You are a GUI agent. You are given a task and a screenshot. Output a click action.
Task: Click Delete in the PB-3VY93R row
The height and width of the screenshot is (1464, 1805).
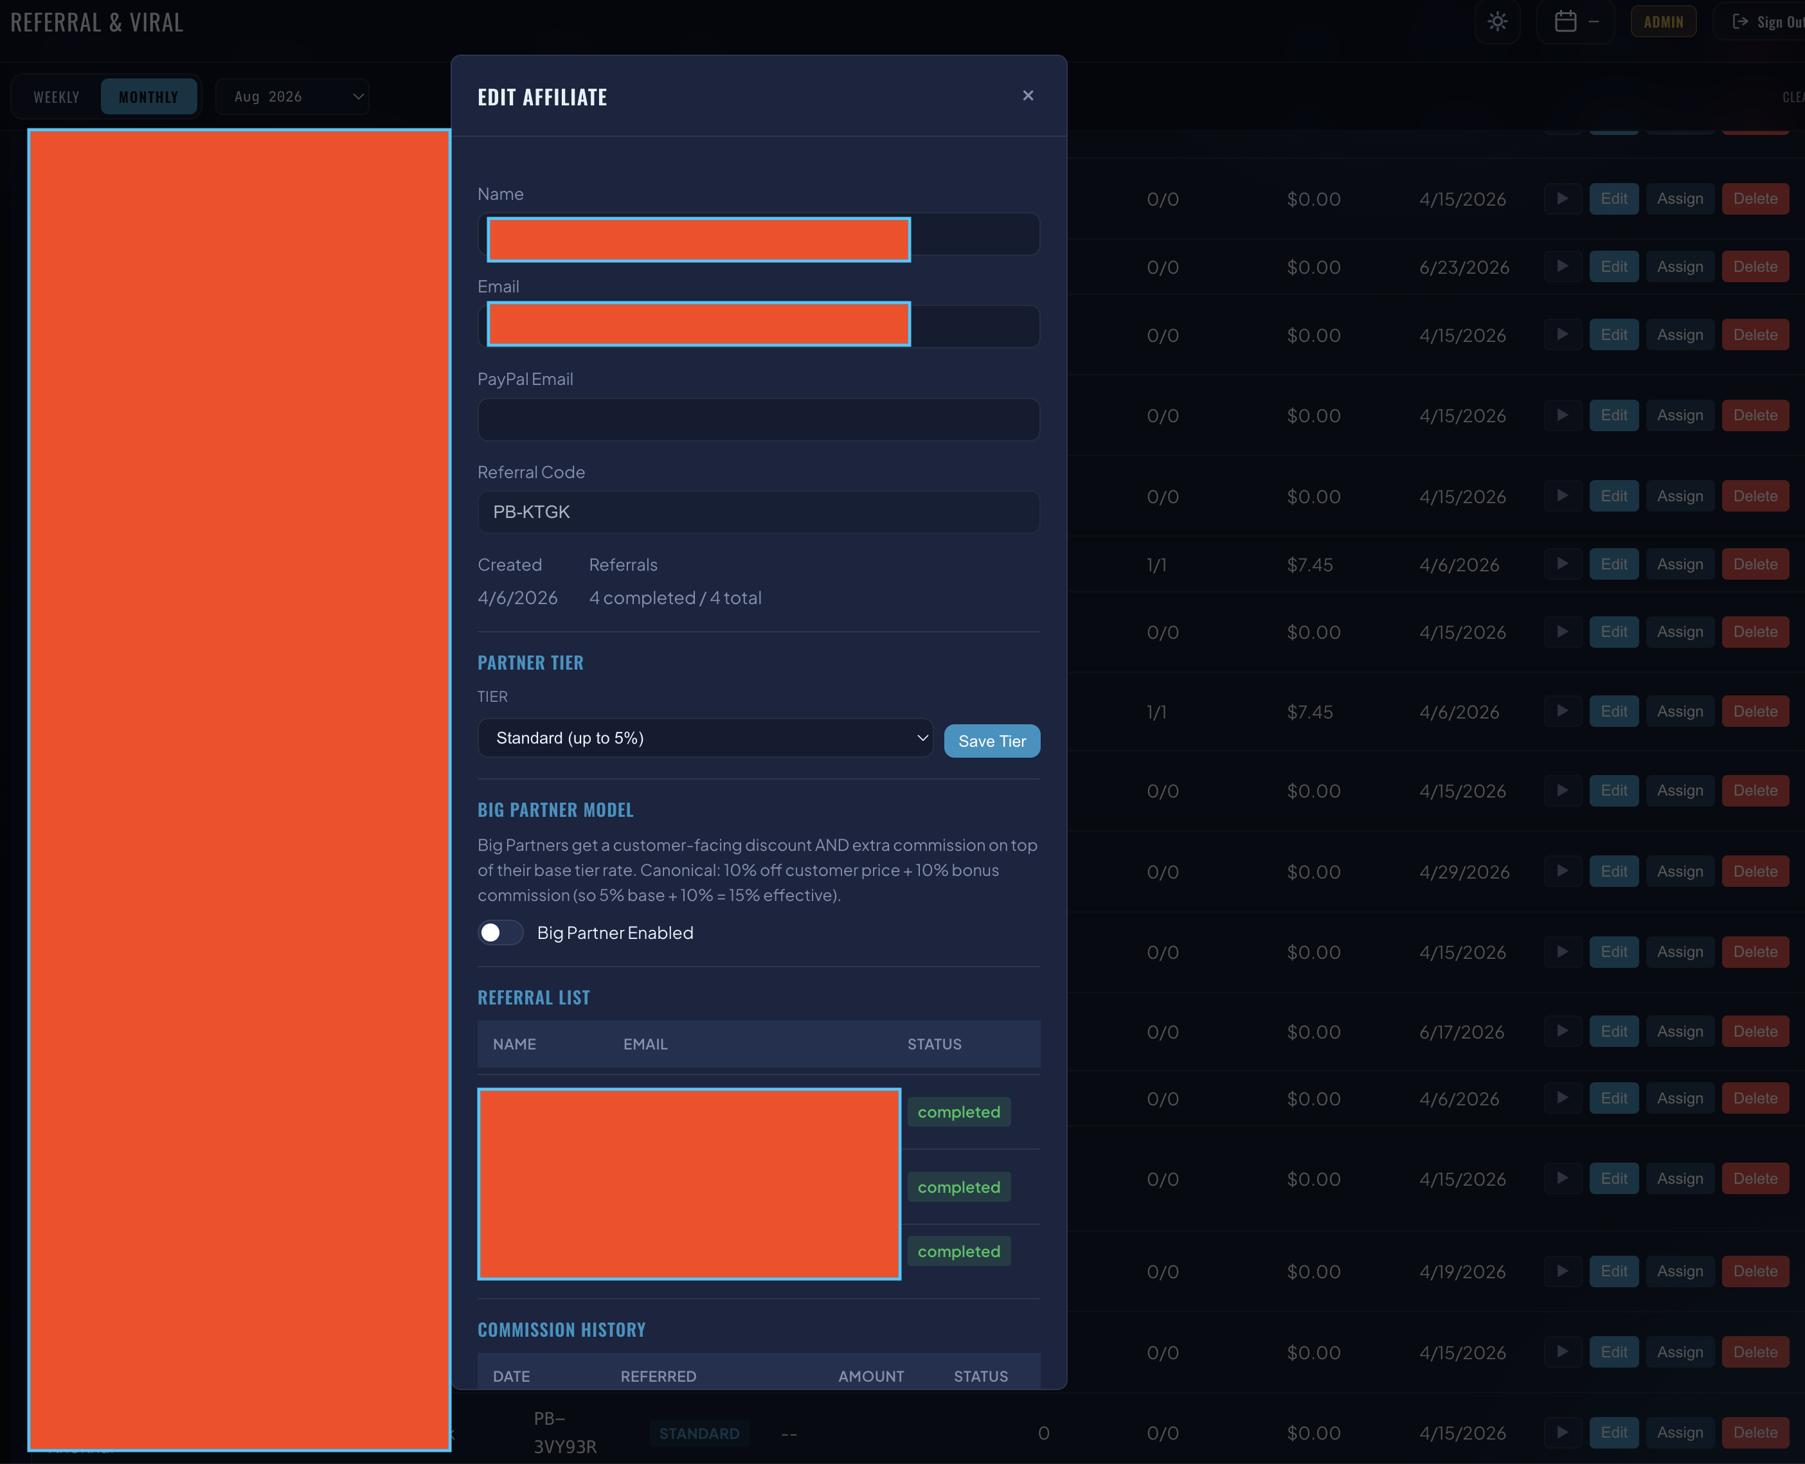[x=1756, y=1432]
